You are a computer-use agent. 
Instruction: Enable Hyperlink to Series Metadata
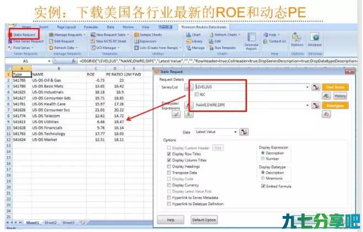tap(169, 197)
